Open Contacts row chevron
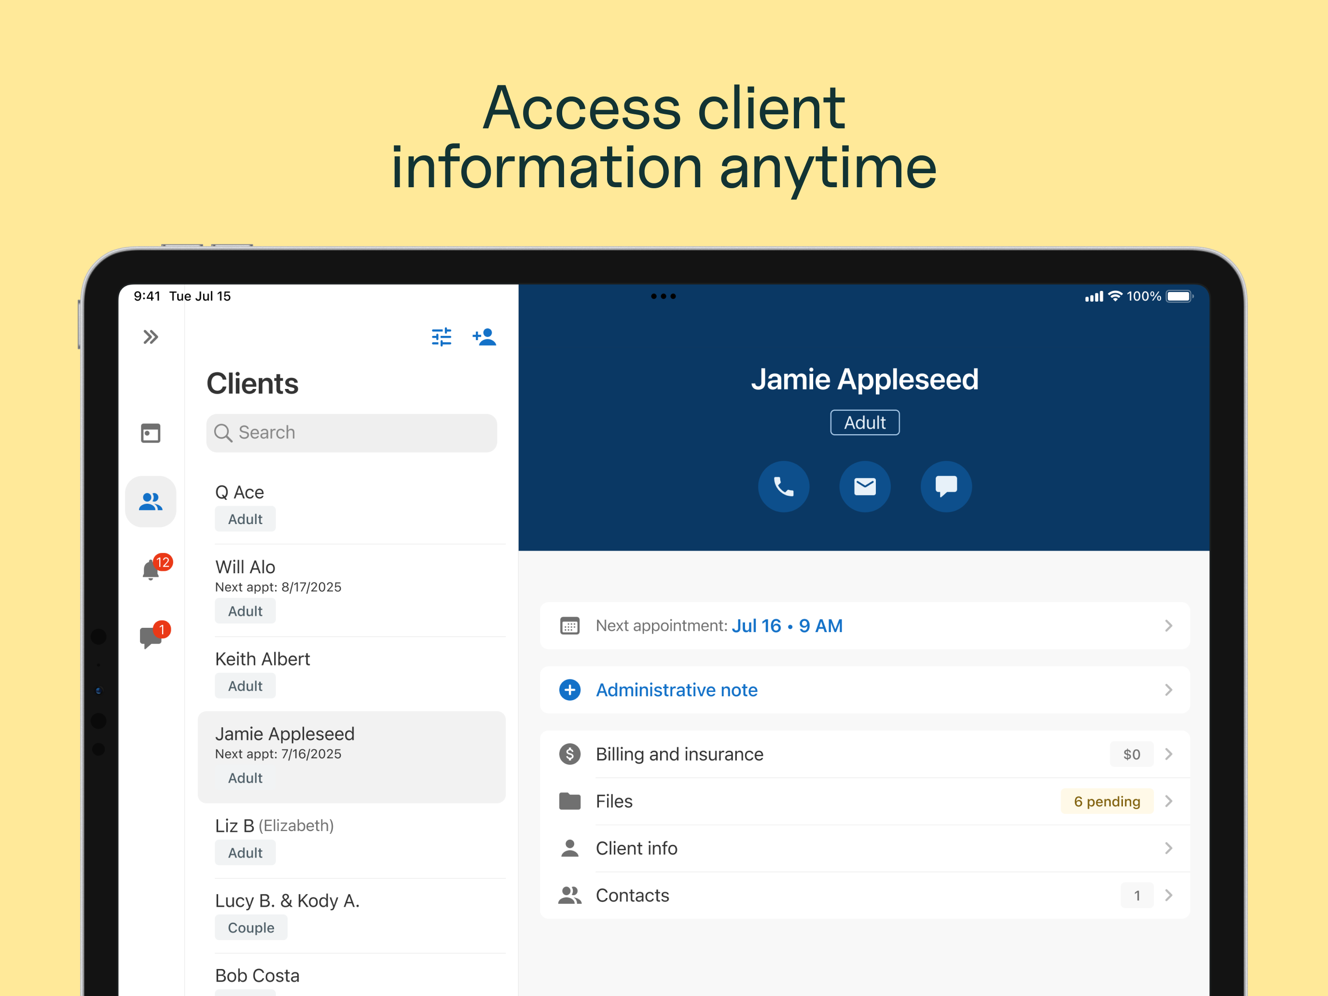The width and height of the screenshot is (1328, 996). pyautogui.click(x=1168, y=895)
